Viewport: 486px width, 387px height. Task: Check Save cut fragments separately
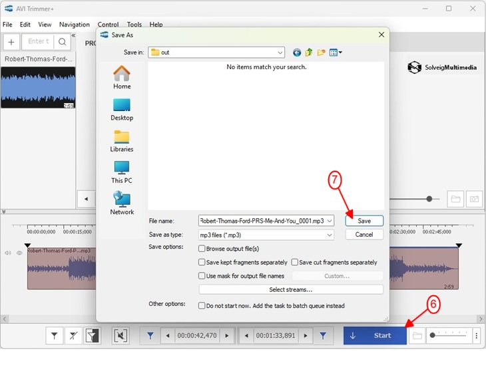[x=294, y=262]
